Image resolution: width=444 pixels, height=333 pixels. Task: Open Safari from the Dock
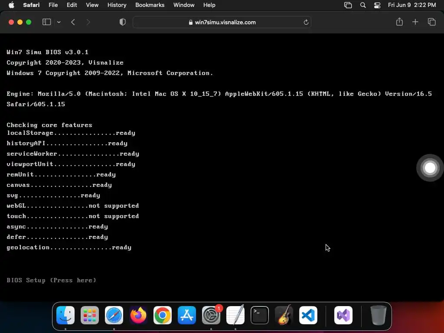click(114, 315)
